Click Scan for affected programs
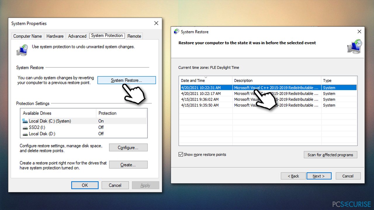374x210 pixels. tap(330, 155)
